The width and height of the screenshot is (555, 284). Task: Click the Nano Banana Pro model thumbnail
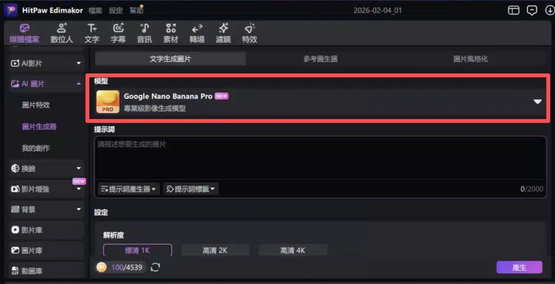pos(108,102)
